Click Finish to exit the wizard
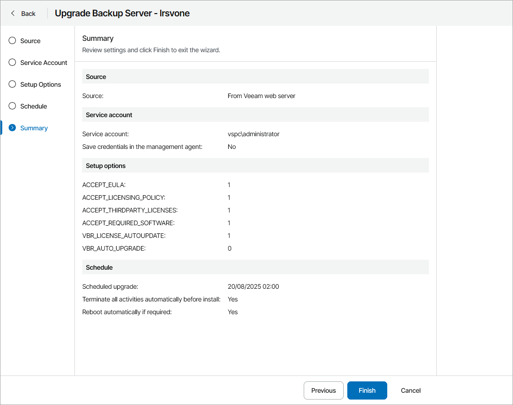 (x=367, y=390)
